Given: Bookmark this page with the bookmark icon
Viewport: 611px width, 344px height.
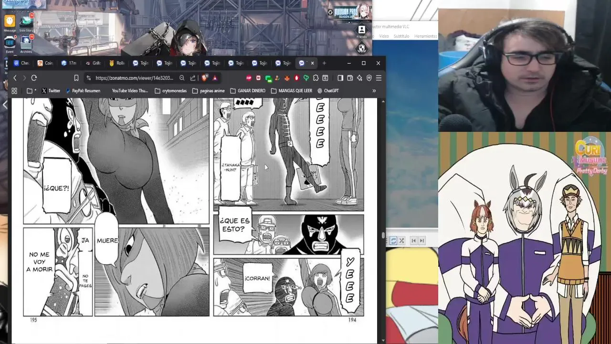Looking at the screenshot, I should 76,78.
